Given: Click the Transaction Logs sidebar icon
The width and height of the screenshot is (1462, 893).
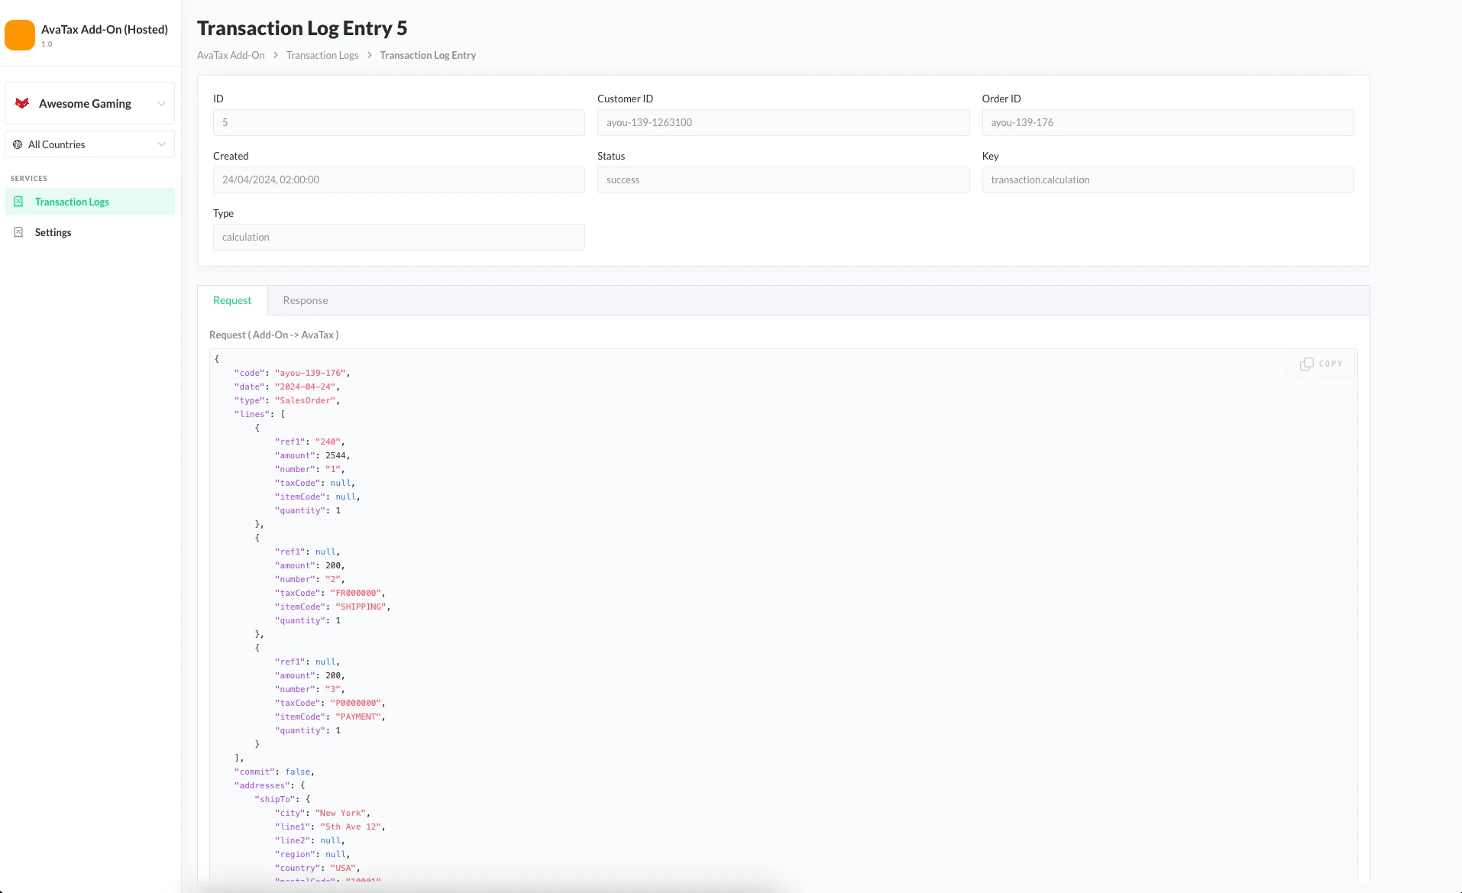Looking at the screenshot, I should click(18, 202).
